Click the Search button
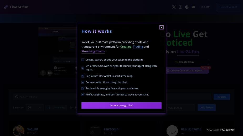Viewport: 243px width, 136px height. (222, 97)
